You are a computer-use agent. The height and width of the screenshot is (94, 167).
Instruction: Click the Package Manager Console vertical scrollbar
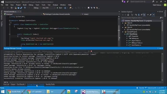[x=162, y=67]
